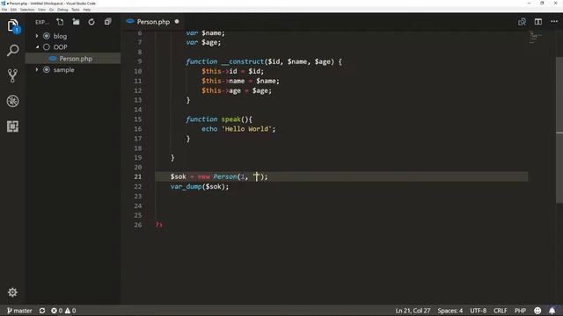
Task: Open the Debug menu
Action: tap(62, 10)
